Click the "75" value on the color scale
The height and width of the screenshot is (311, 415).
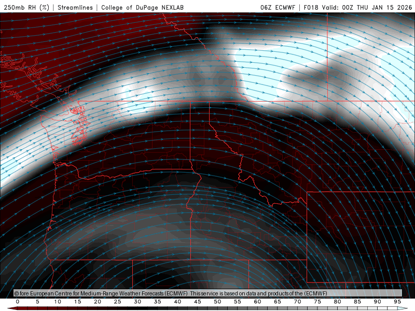point(317,302)
